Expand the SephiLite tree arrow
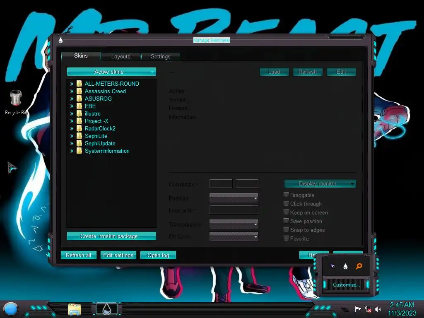424x318 pixels. (x=71, y=136)
